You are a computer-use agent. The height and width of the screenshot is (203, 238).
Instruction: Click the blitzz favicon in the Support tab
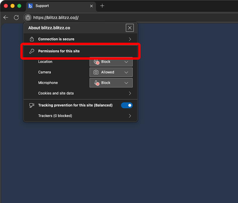coord(30,6)
